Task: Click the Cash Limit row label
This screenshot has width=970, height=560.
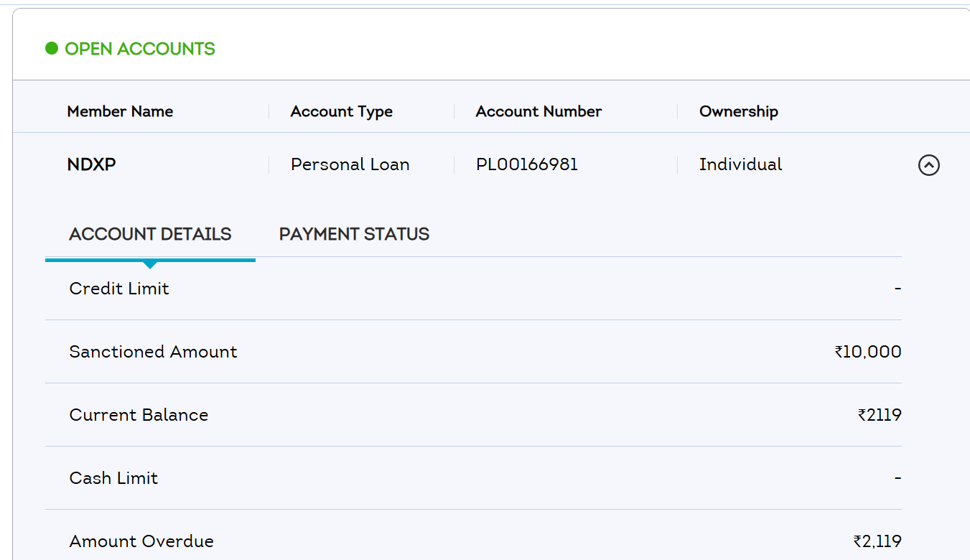Action: pyautogui.click(x=113, y=478)
